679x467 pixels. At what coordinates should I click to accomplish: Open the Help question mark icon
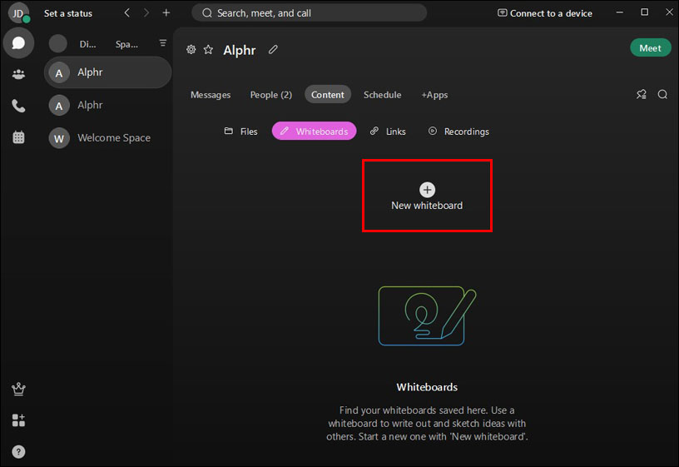click(18, 452)
